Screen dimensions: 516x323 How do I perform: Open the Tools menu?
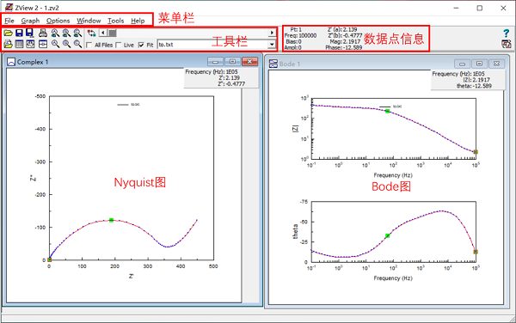[116, 21]
